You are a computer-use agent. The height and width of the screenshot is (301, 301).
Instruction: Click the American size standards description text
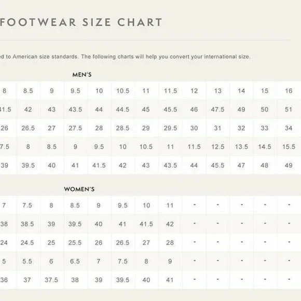click(x=125, y=57)
